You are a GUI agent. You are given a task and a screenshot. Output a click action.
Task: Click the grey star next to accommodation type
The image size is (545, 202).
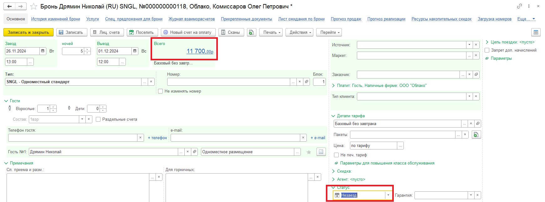(309, 152)
